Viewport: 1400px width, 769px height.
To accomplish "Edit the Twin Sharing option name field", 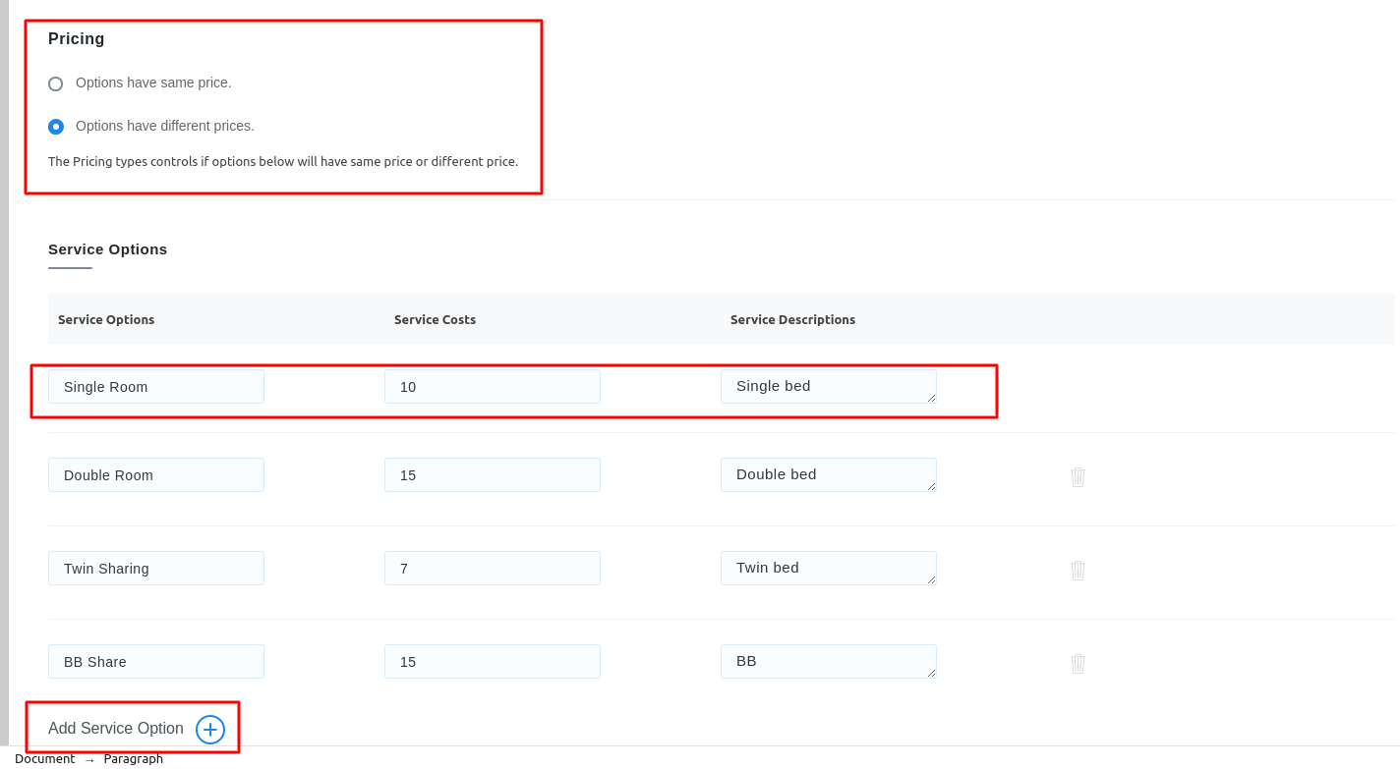I will point(156,568).
